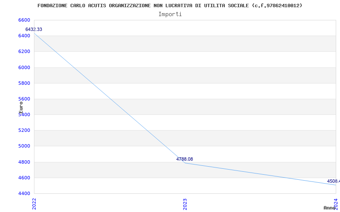Click the 2022 x-axis label

(x=34, y=204)
